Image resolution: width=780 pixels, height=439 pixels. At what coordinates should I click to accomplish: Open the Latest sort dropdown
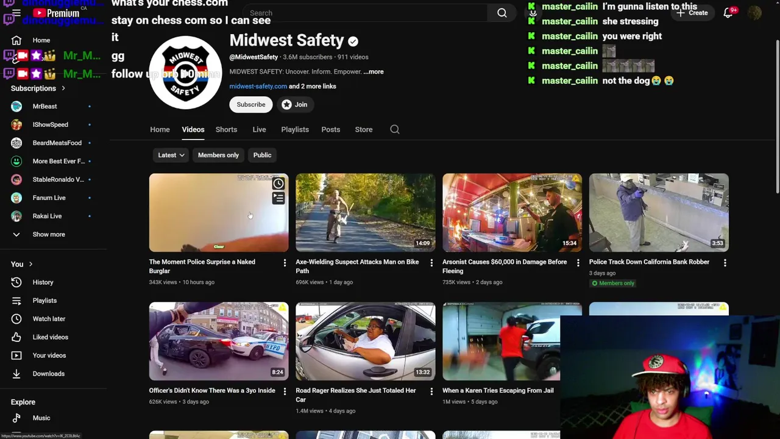tap(171, 155)
